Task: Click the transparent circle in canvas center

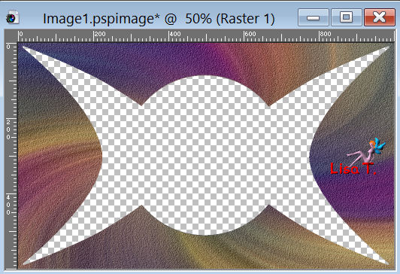Action: click(205, 155)
